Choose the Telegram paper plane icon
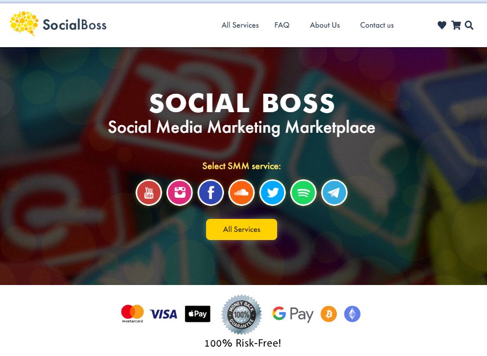Viewport: 487px width, 356px height. (x=334, y=192)
